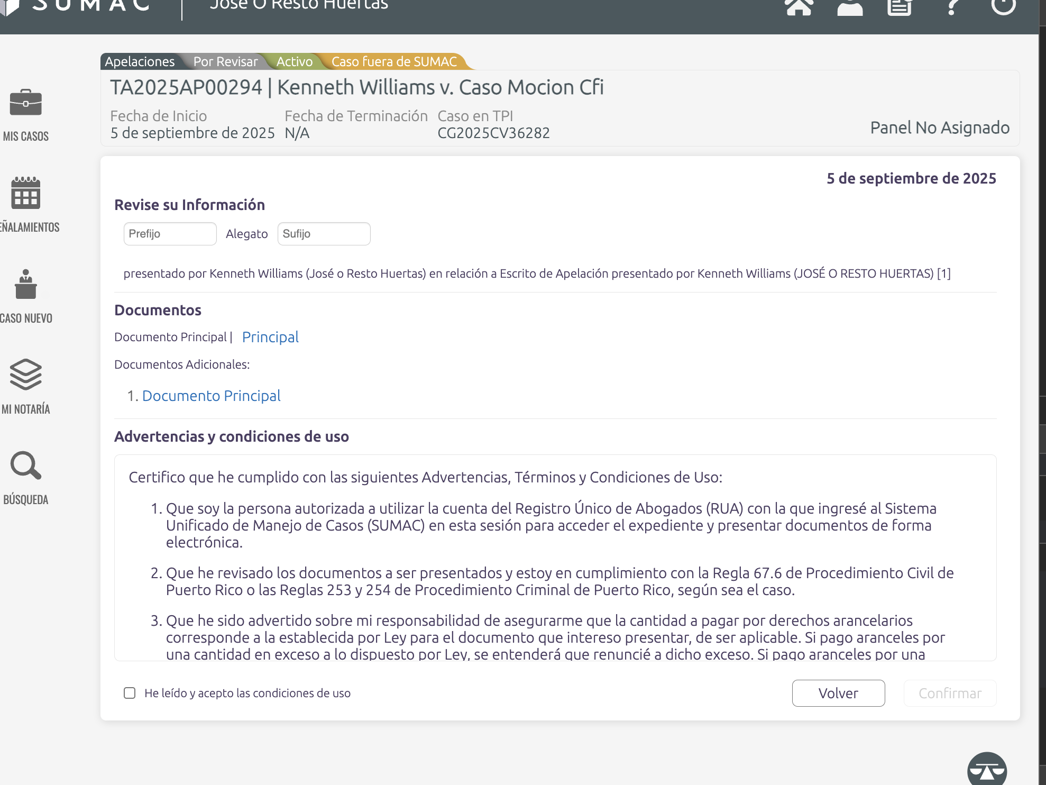The height and width of the screenshot is (785, 1046).
Task: Click the Caso Nuevo sidebar icon
Action: tap(25, 285)
